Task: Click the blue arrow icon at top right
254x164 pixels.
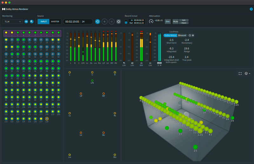Action: 251,9
